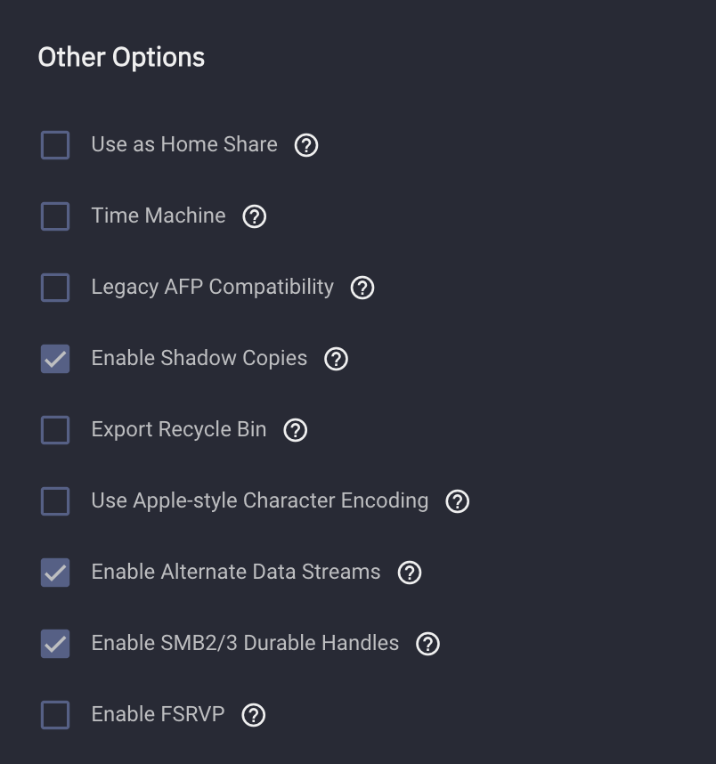Click the Use as Home Share label
Screen dimensions: 716x764
183,145
